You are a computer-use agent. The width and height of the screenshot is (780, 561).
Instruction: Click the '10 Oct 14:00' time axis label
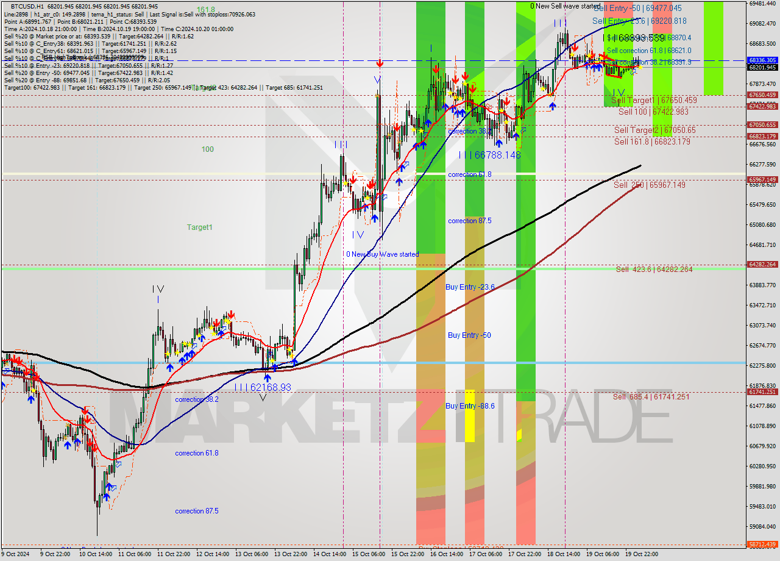tap(95, 554)
